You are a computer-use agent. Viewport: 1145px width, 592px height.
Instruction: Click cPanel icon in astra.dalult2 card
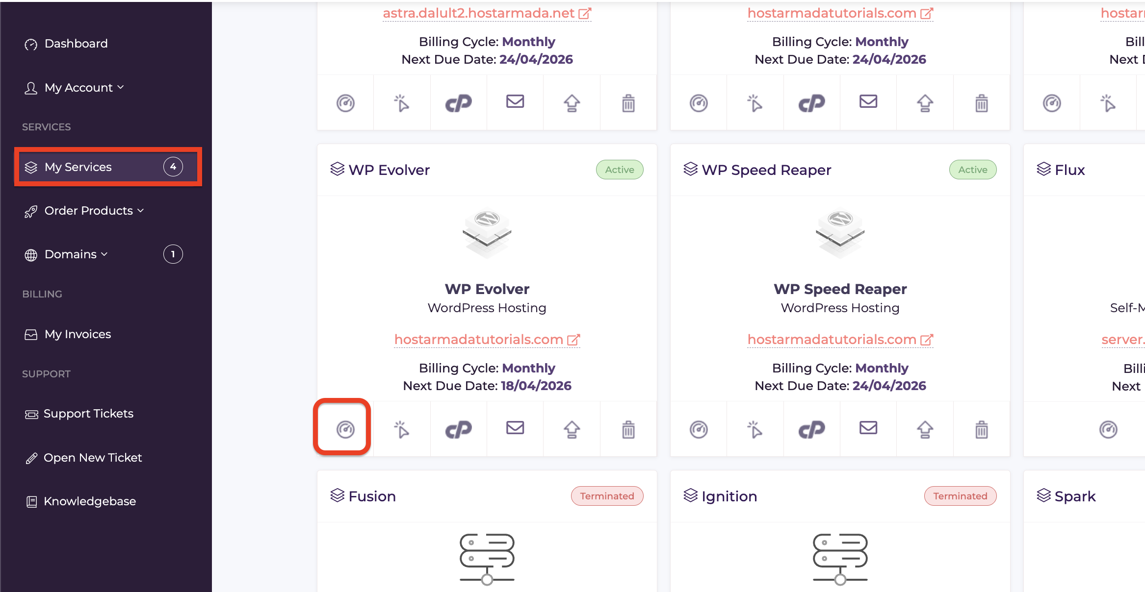click(458, 103)
